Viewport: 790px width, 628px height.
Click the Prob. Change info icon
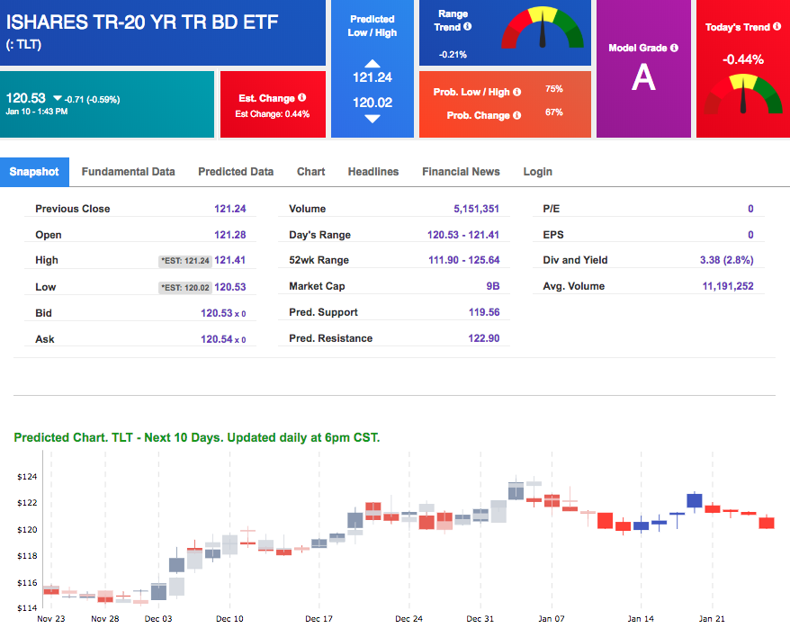pos(517,115)
